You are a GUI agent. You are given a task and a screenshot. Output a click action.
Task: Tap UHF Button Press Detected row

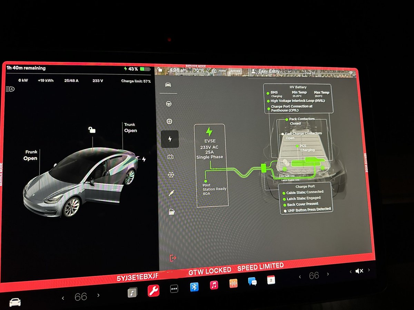(x=307, y=210)
